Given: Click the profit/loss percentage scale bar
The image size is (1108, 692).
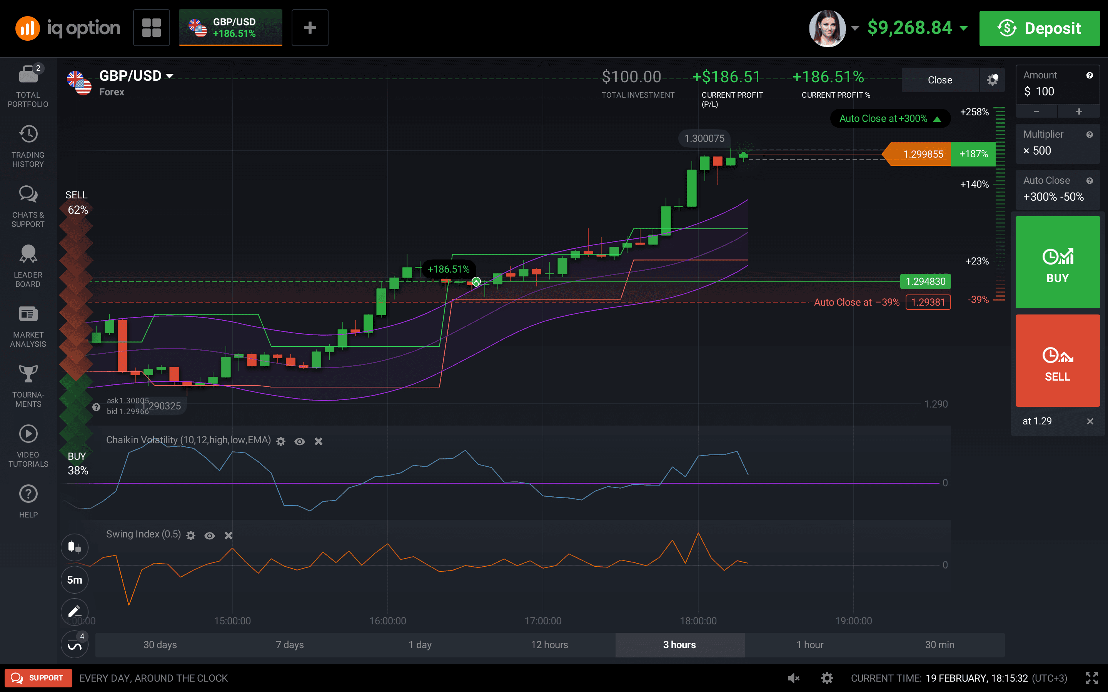Looking at the screenshot, I should pyautogui.click(x=1000, y=204).
